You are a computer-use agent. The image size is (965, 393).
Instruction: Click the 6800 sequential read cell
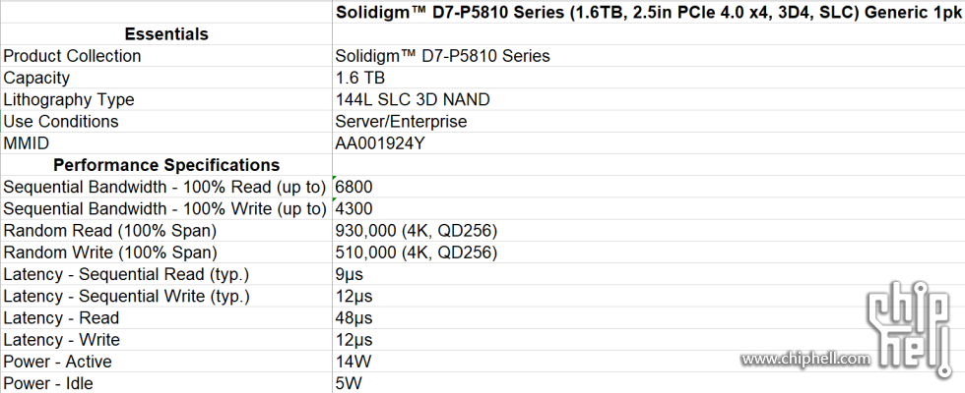(649, 187)
